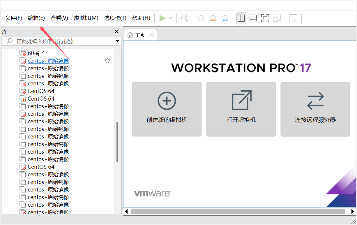Open the snapshot manager wrench-clock icon
The image size is (357, 225).
tap(225, 18)
